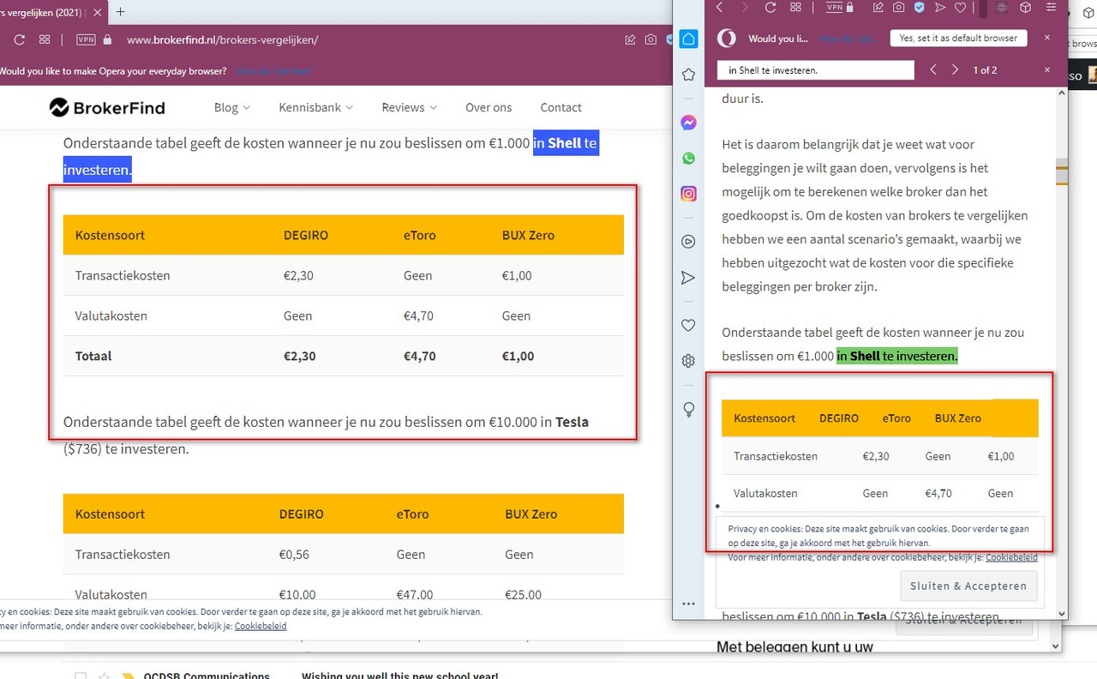Open a new tab with plus button

point(120,11)
